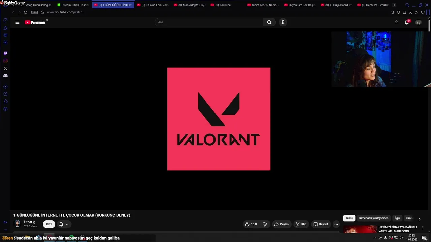The width and height of the screenshot is (431, 242).
Task: Open the sidebar player icon
Action: [5, 87]
